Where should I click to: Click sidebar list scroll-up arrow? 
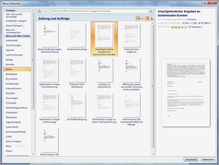[x=32, y=10]
